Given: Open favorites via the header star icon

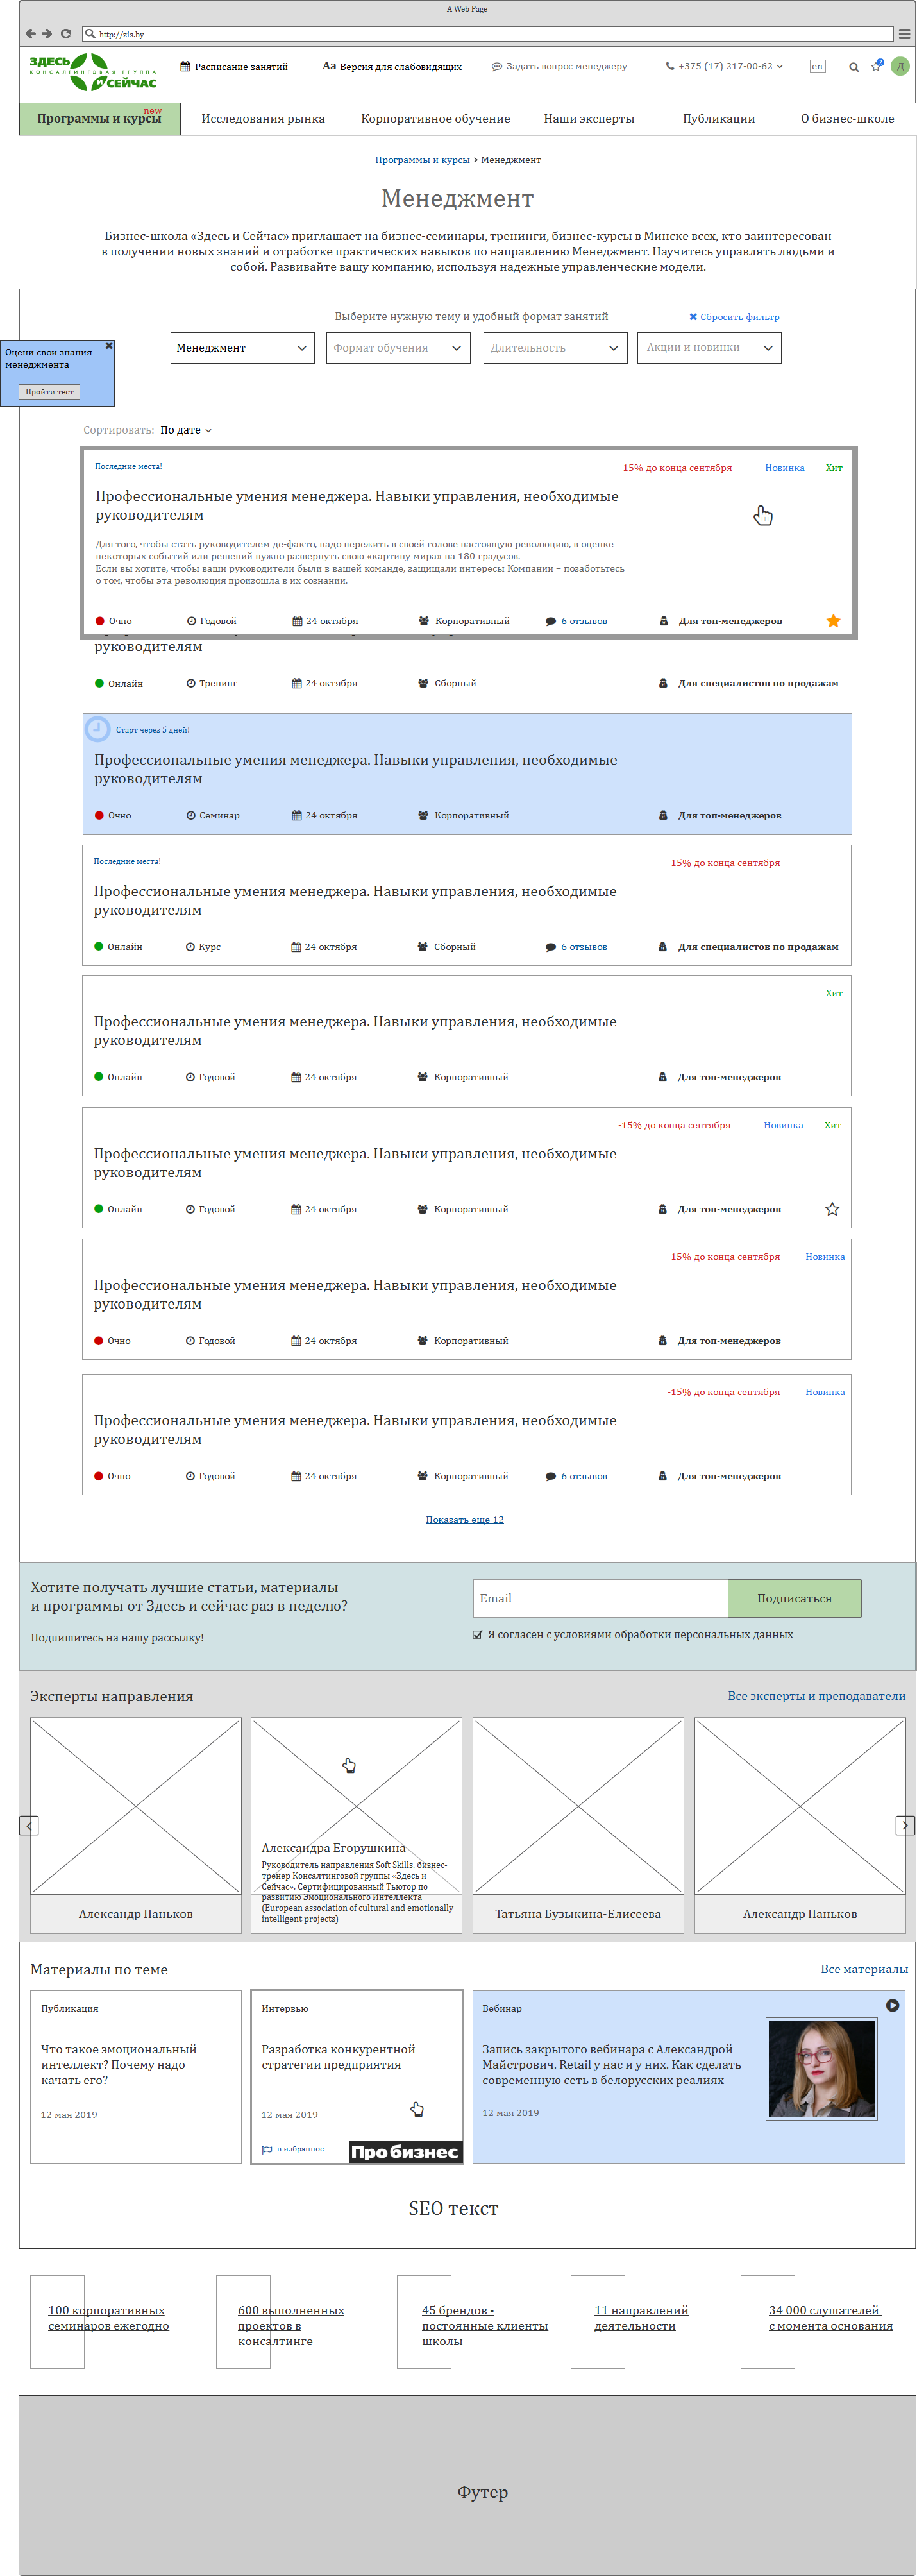Looking at the screenshot, I should click(x=876, y=67).
